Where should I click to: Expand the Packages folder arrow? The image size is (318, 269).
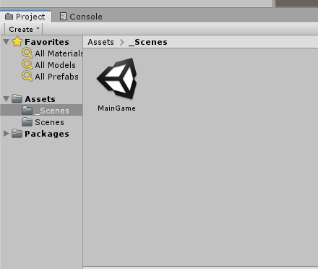[7, 134]
